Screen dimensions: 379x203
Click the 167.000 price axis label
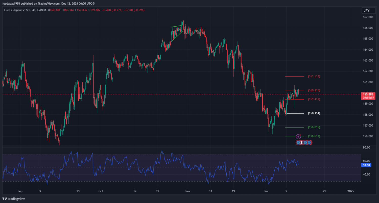coord(368,17)
